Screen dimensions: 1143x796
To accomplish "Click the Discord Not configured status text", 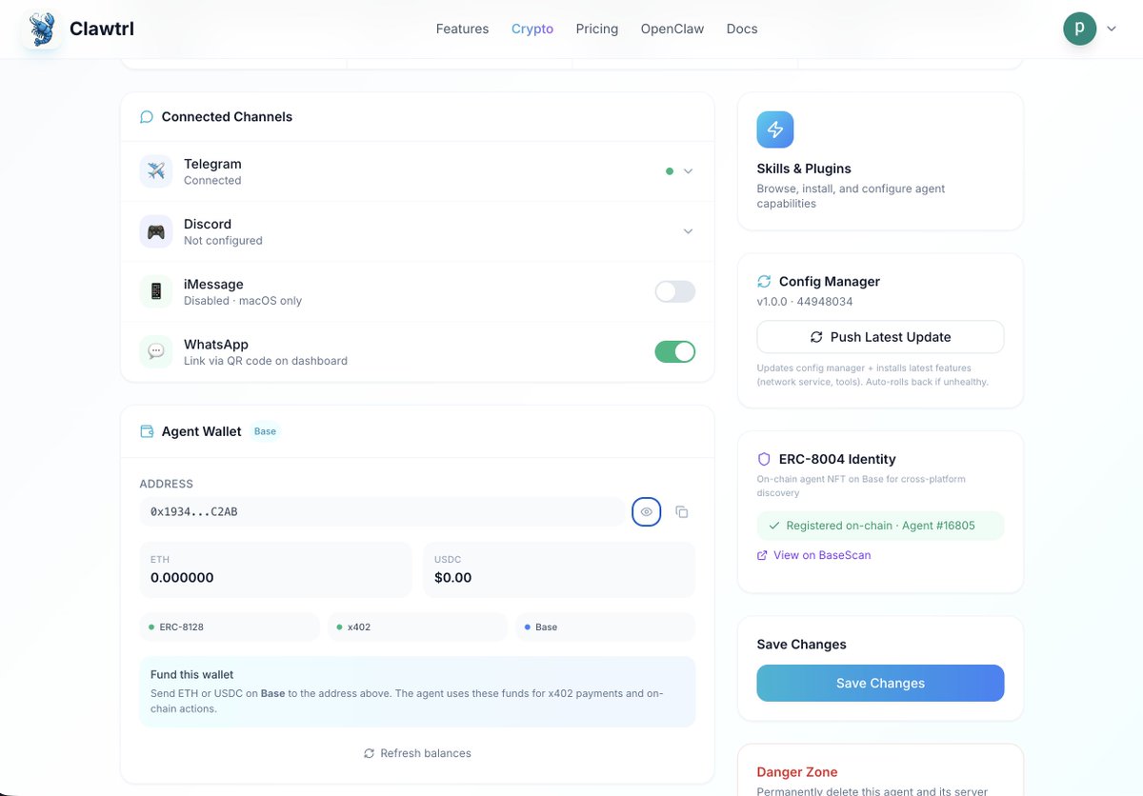I will coord(223,241).
